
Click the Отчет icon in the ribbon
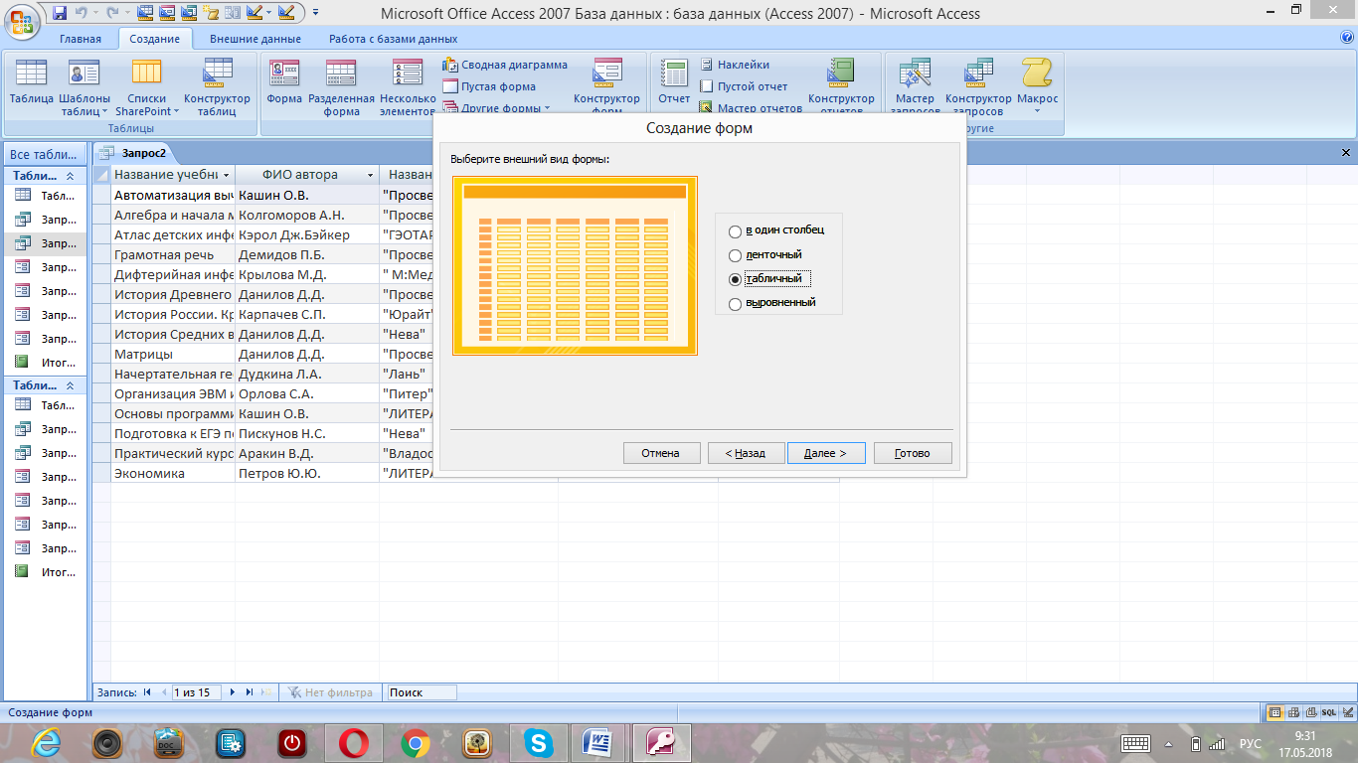coord(674,81)
